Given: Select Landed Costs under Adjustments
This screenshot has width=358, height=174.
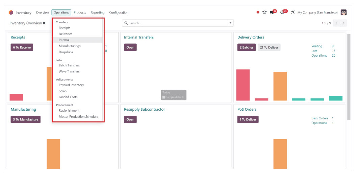Looking at the screenshot, I should coord(68,97).
